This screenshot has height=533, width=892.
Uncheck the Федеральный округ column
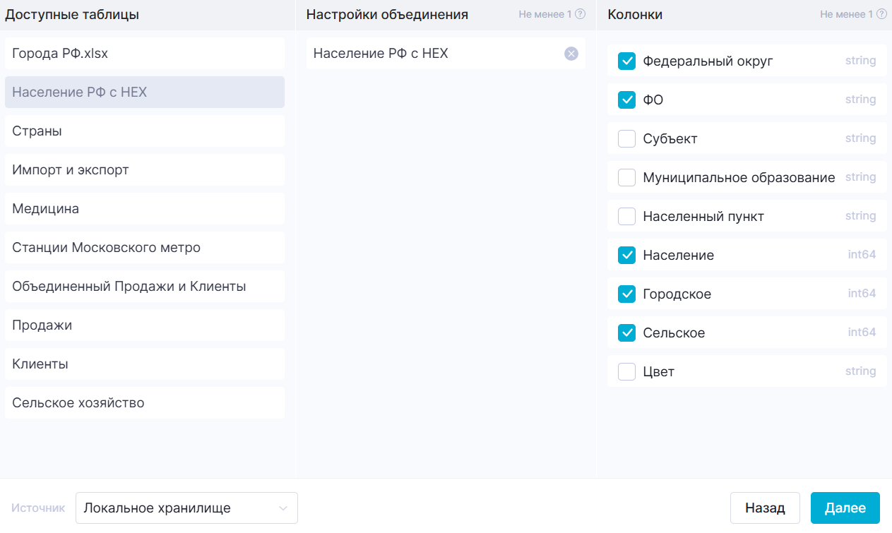coord(626,61)
